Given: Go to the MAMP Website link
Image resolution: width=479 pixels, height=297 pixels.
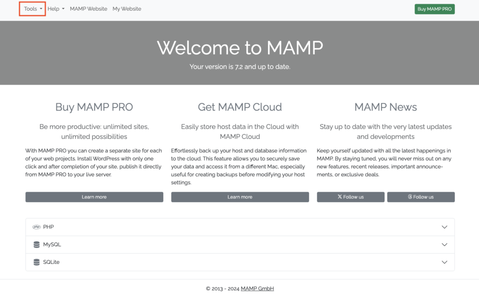Looking at the screenshot, I should coord(88,9).
